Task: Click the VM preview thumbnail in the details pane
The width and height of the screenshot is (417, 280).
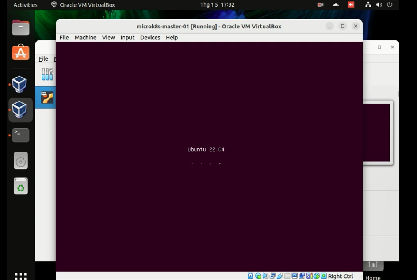Action: 376,132
